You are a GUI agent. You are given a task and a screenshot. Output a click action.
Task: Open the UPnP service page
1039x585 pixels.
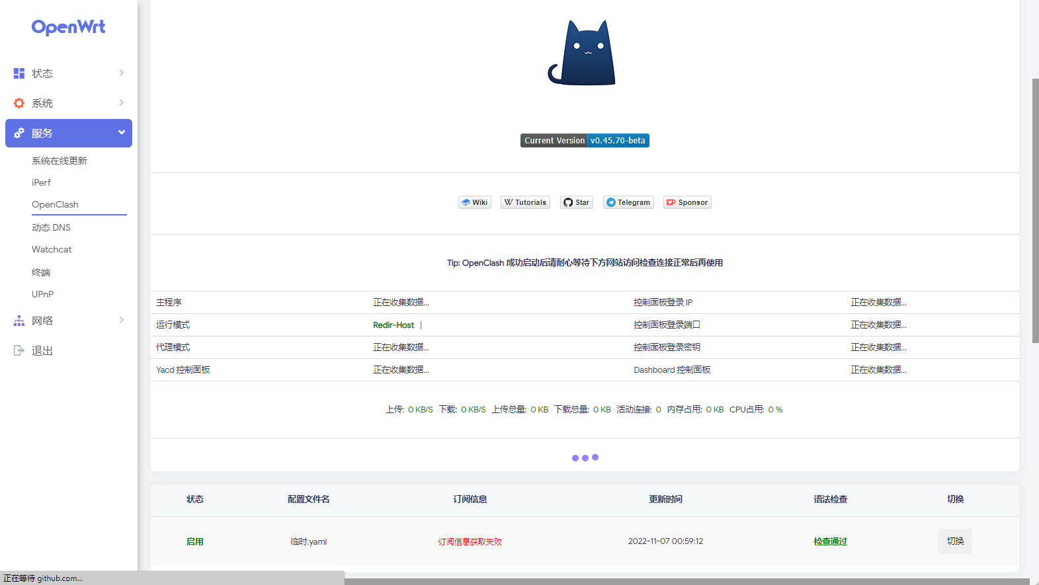[42, 294]
